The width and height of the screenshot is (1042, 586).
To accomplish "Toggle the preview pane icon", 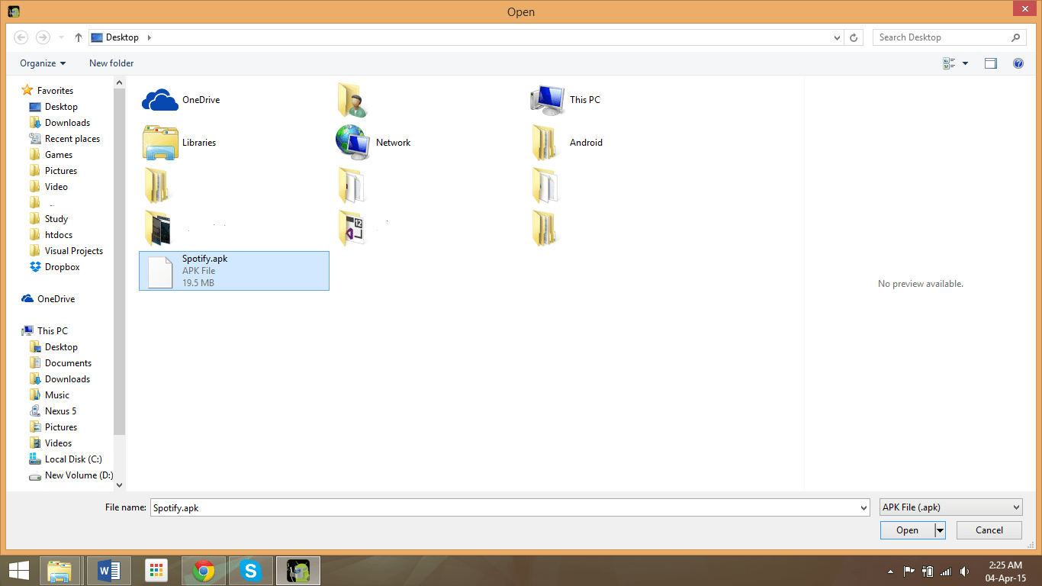I will point(990,63).
